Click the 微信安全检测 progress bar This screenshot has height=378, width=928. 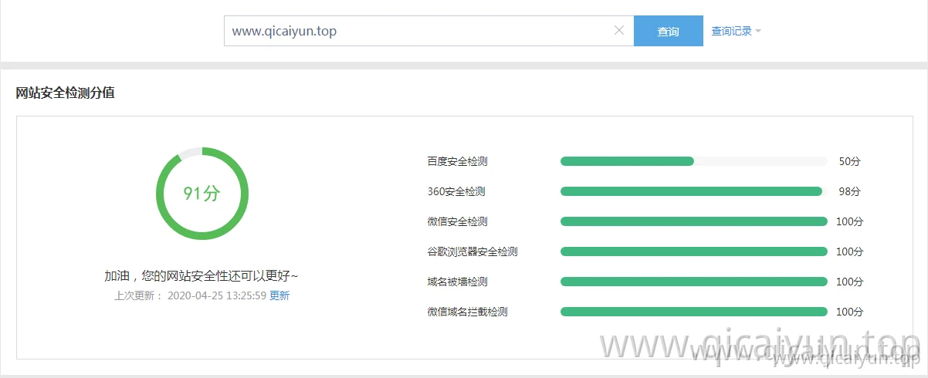pyautogui.click(x=694, y=221)
